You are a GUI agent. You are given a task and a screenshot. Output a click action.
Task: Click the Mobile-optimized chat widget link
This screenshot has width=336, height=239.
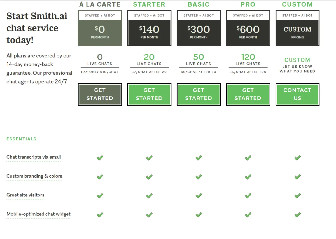point(38,214)
